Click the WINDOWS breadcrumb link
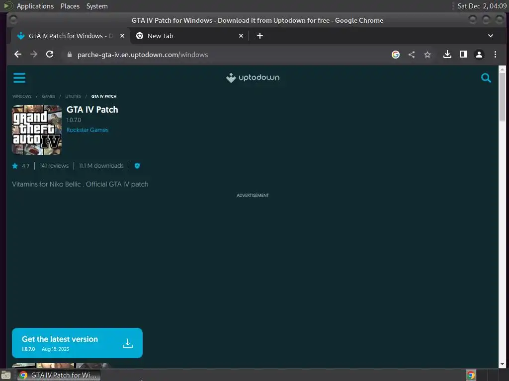The width and height of the screenshot is (509, 381). pos(22,96)
